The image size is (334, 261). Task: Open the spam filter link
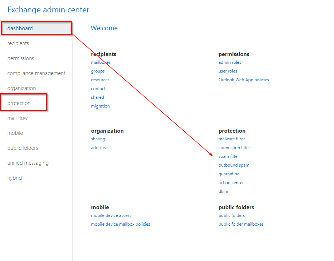[x=229, y=156]
